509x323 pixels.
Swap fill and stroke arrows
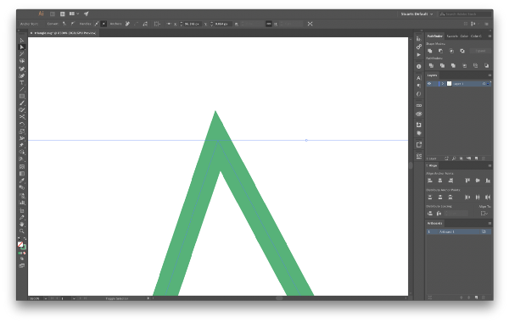[x=25, y=239]
